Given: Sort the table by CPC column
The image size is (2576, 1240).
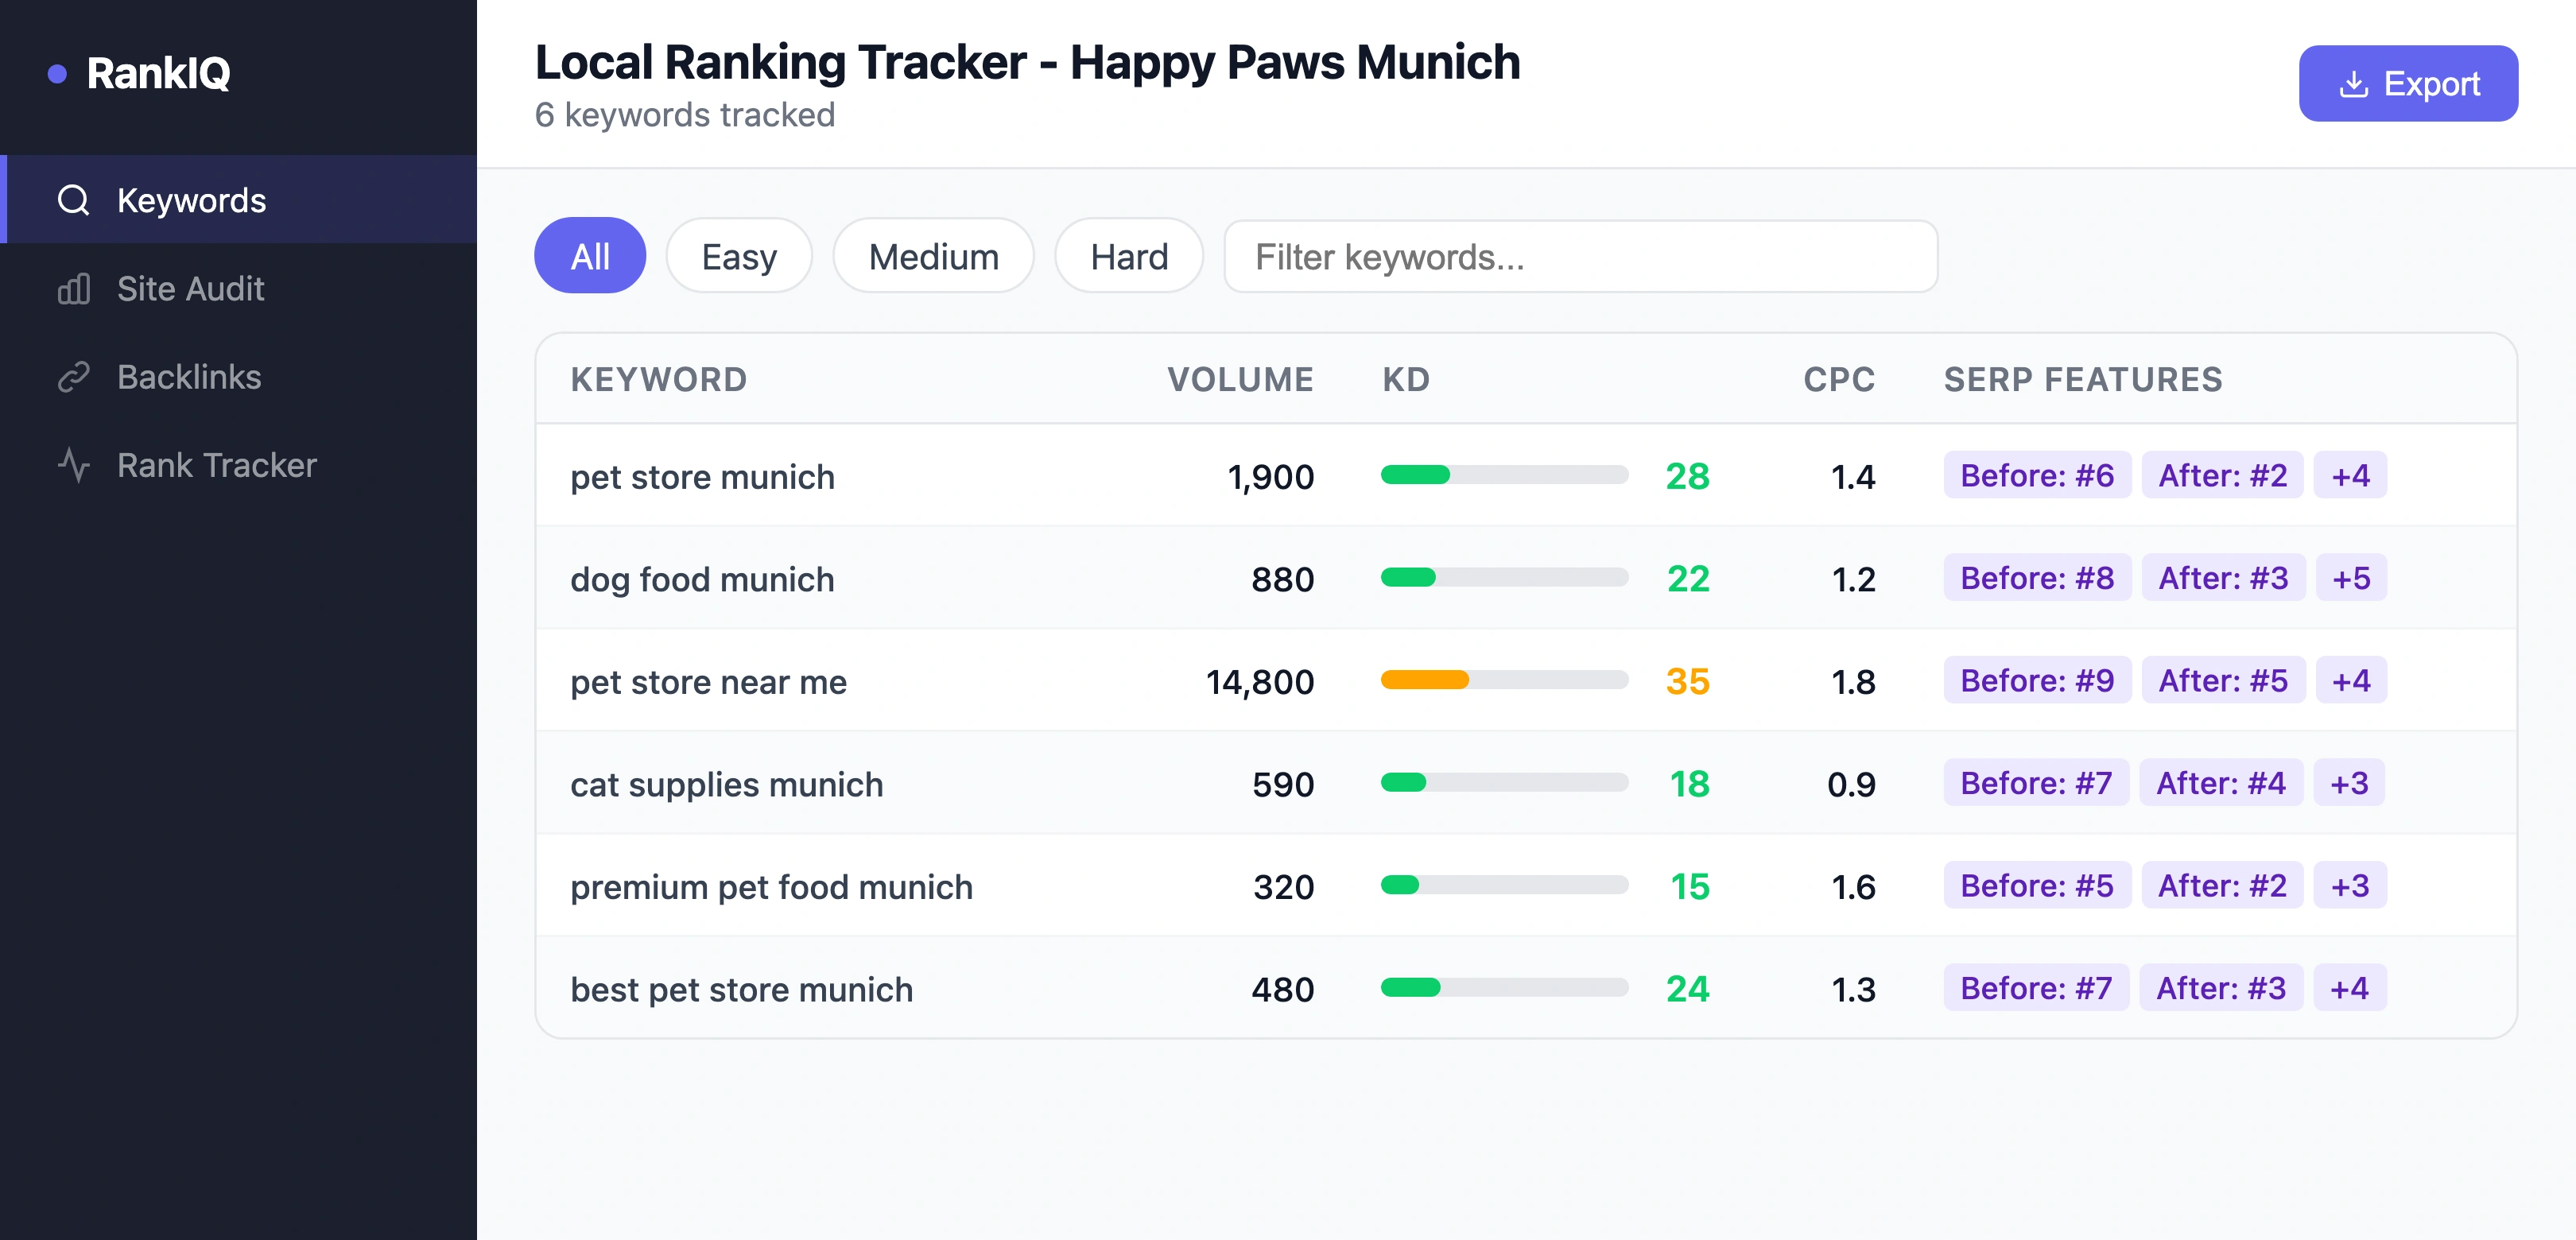Looking at the screenshot, I should (x=1838, y=379).
